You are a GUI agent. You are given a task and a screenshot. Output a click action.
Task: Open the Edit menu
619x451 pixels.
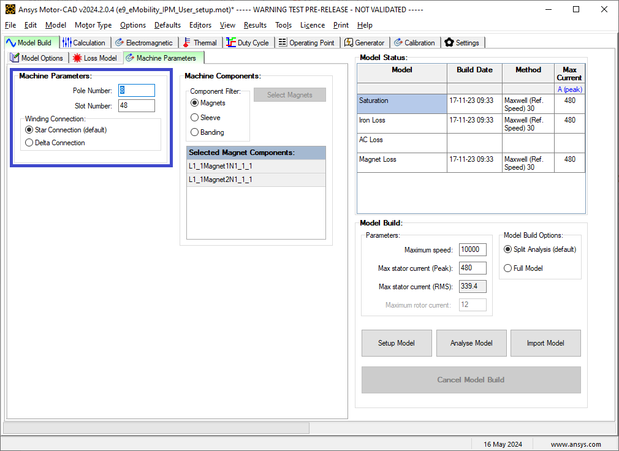pyautogui.click(x=31, y=25)
